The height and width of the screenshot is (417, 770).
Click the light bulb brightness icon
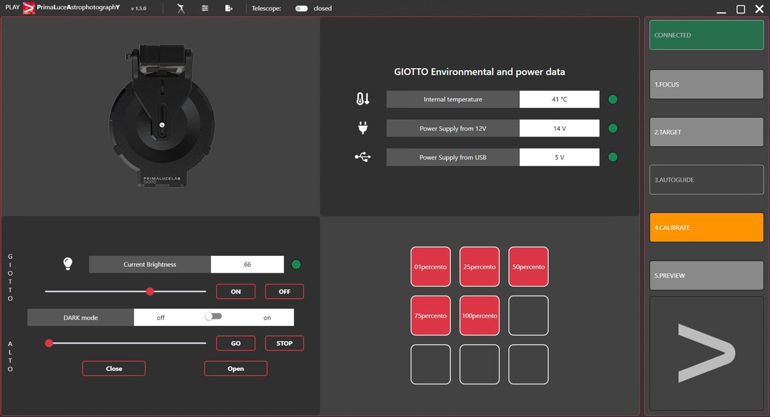click(68, 264)
